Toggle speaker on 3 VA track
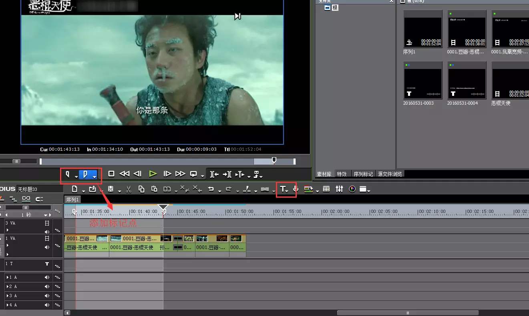Image resolution: width=529 pixels, height=316 pixels. click(x=47, y=231)
